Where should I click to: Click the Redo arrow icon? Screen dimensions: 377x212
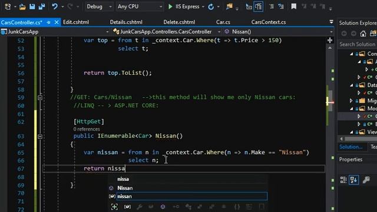click(70, 6)
